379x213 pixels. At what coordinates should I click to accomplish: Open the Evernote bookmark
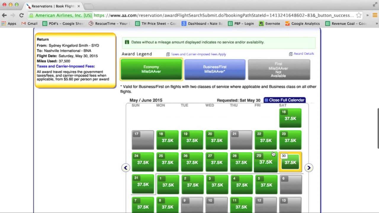coord(269,24)
